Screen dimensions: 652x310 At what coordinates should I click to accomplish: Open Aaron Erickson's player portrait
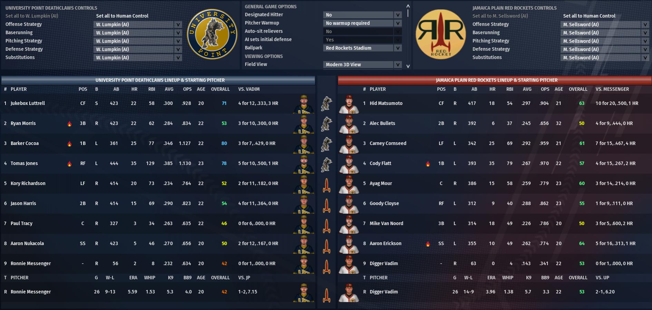coord(349,244)
